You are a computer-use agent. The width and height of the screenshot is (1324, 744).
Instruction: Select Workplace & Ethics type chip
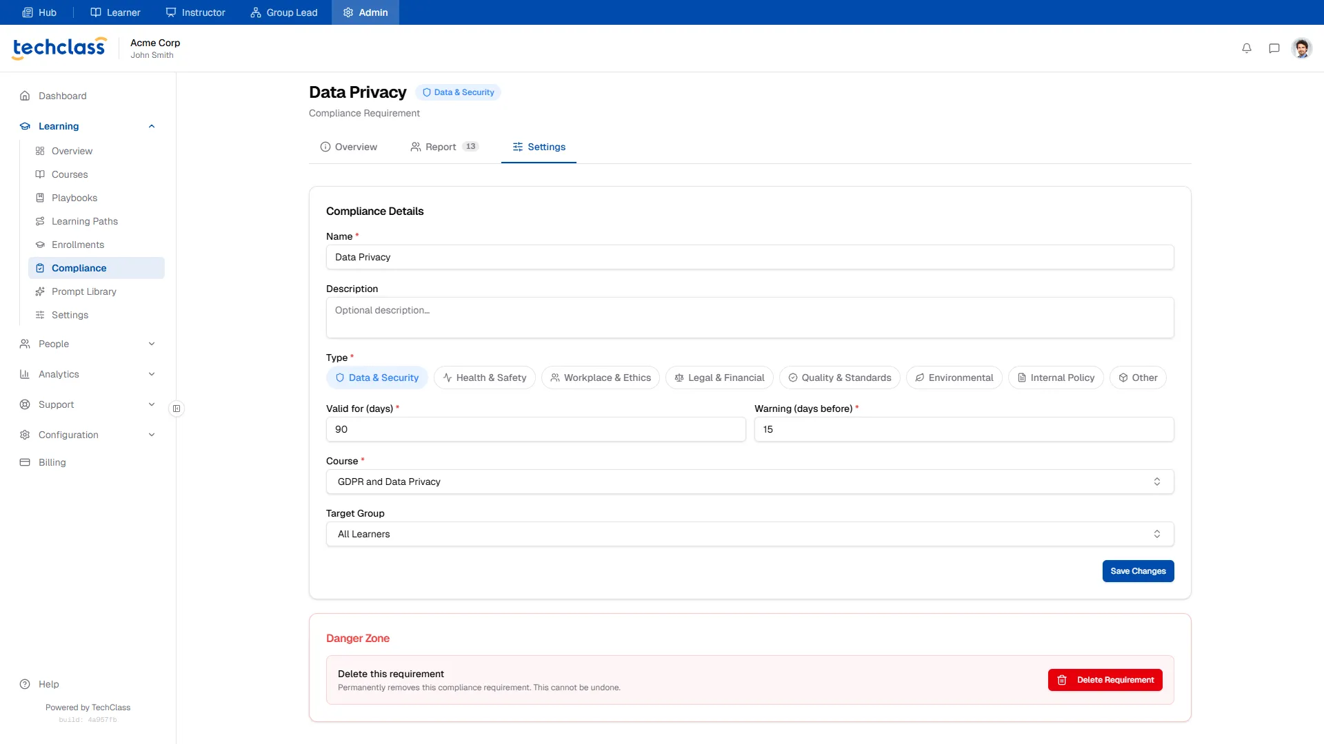pos(601,378)
